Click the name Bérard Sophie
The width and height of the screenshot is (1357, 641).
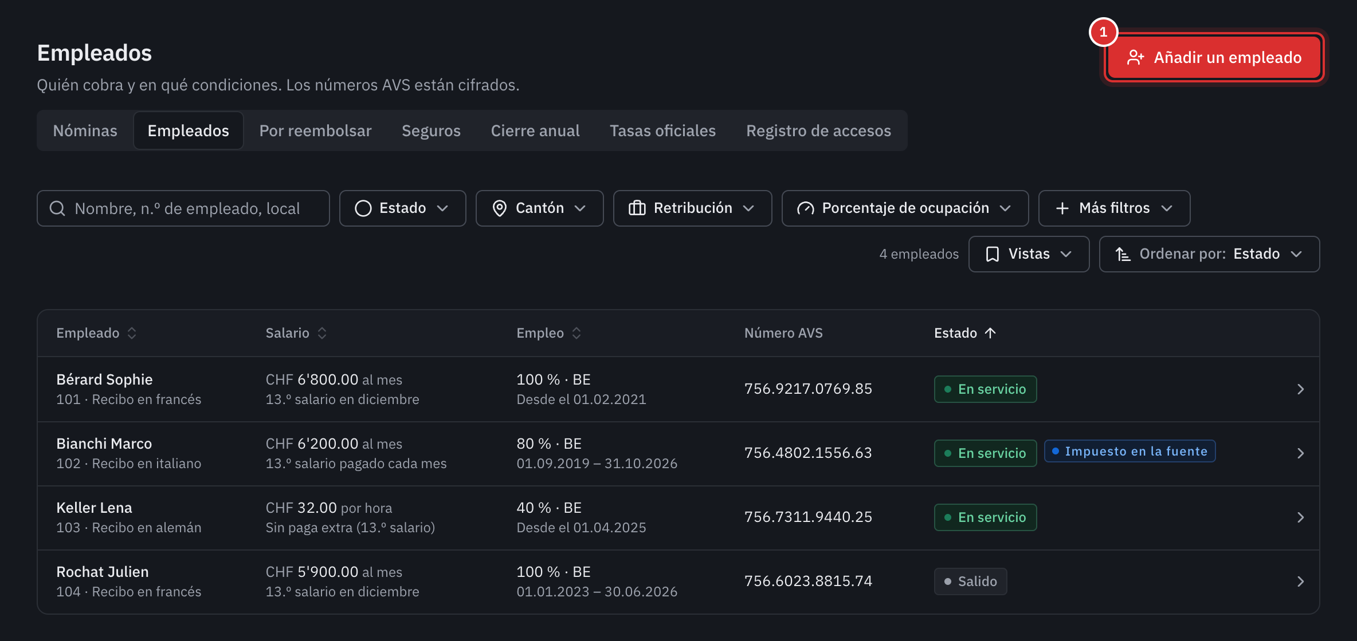(x=104, y=379)
